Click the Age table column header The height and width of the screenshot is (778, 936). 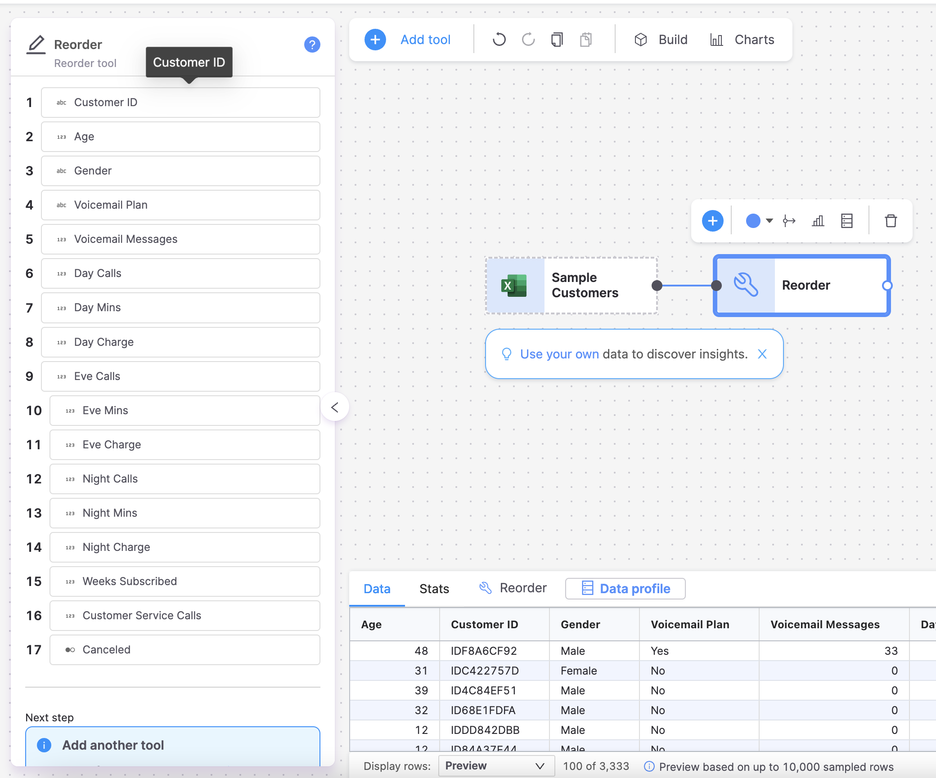[x=395, y=625]
